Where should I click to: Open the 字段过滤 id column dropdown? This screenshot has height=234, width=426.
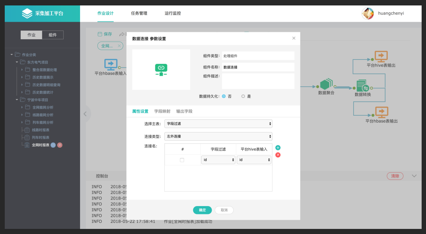(x=218, y=160)
